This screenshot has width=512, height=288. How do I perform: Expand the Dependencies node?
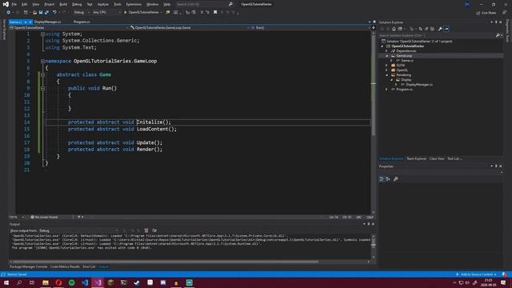coord(386,51)
